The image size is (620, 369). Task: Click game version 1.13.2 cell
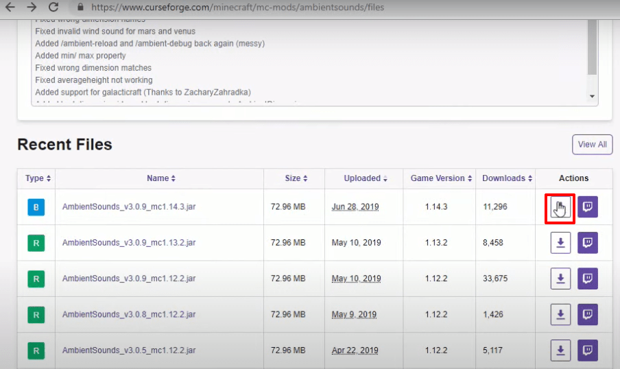tap(436, 243)
